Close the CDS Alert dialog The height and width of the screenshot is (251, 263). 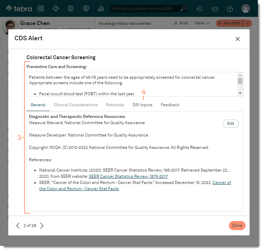click(238, 39)
